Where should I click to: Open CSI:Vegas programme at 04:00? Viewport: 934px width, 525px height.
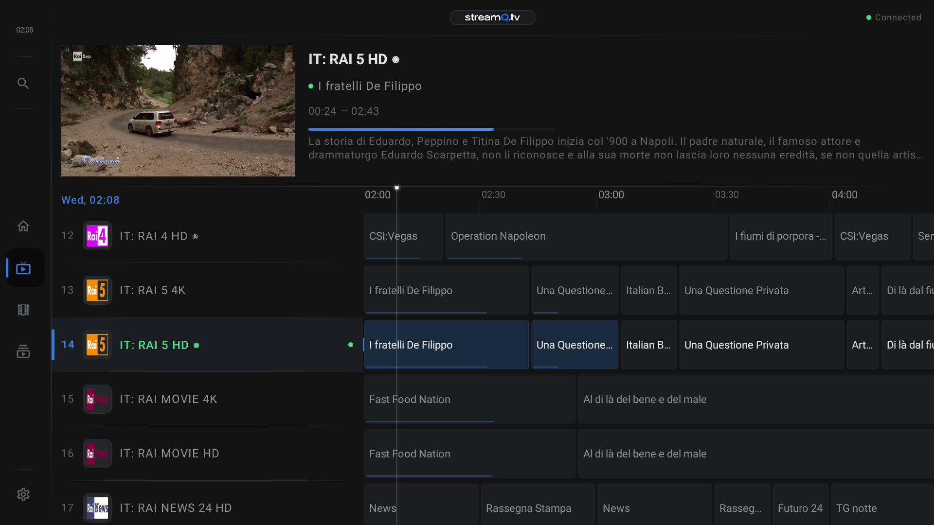873,236
